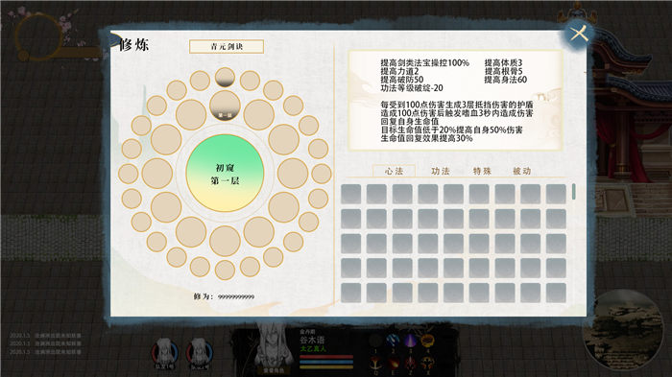
Task: Select the inner ring node labelled 第一层
Action: 225,106
